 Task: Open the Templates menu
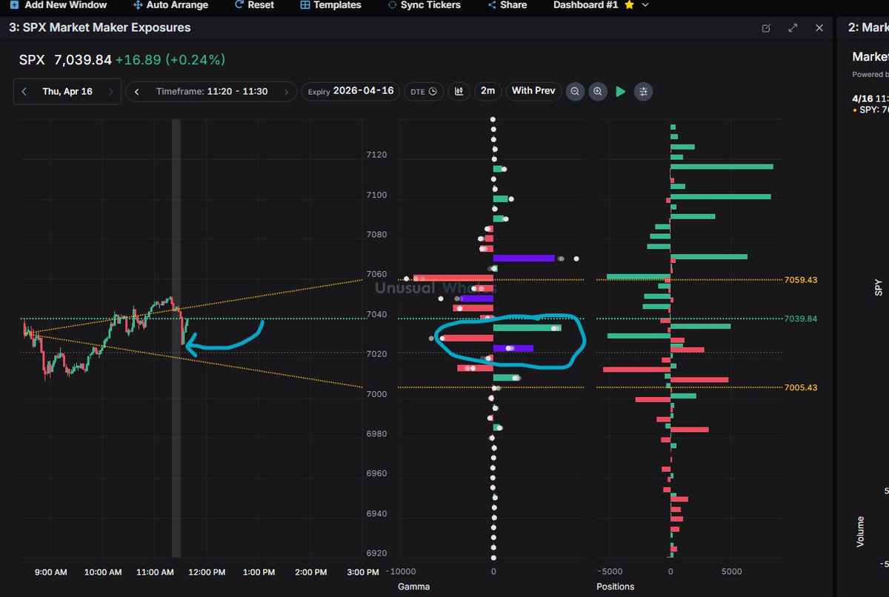coord(331,4)
